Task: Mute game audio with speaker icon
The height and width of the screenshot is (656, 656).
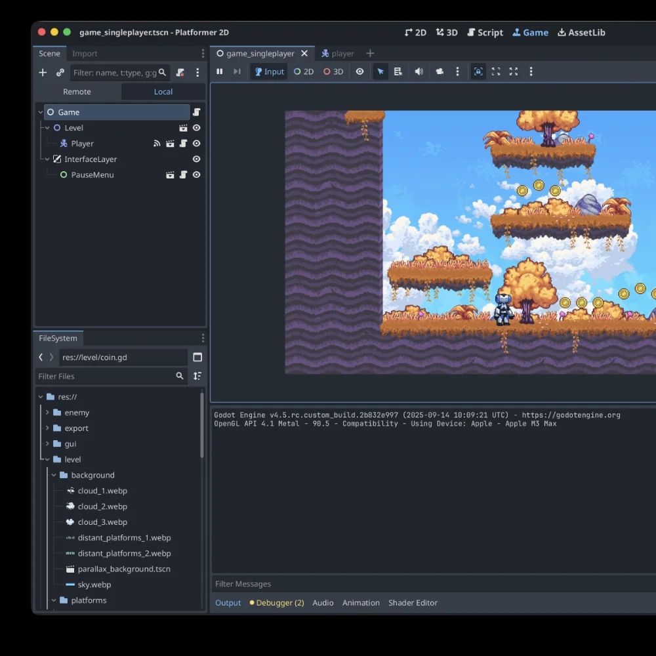Action: pyautogui.click(x=419, y=72)
